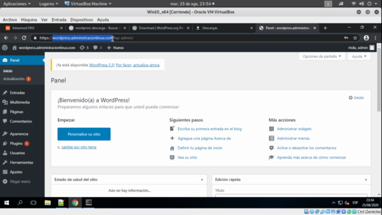The height and width of the screenshot is (215, 382).
Task: Click Definir tu página de inicio
Action: click(200, 148)
